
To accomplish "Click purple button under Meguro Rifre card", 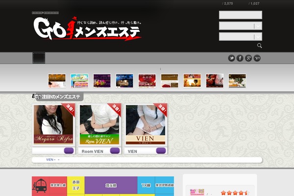I will coord(69,150).
